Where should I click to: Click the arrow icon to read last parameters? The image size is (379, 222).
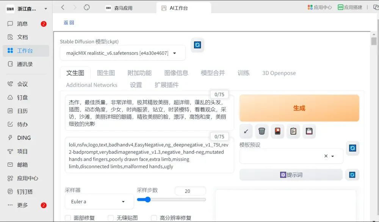point(246,131)
